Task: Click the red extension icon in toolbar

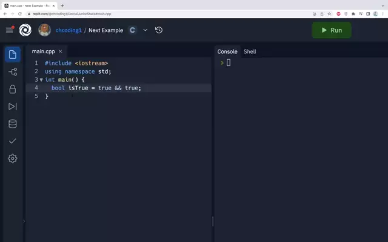Action: (338, 14)
